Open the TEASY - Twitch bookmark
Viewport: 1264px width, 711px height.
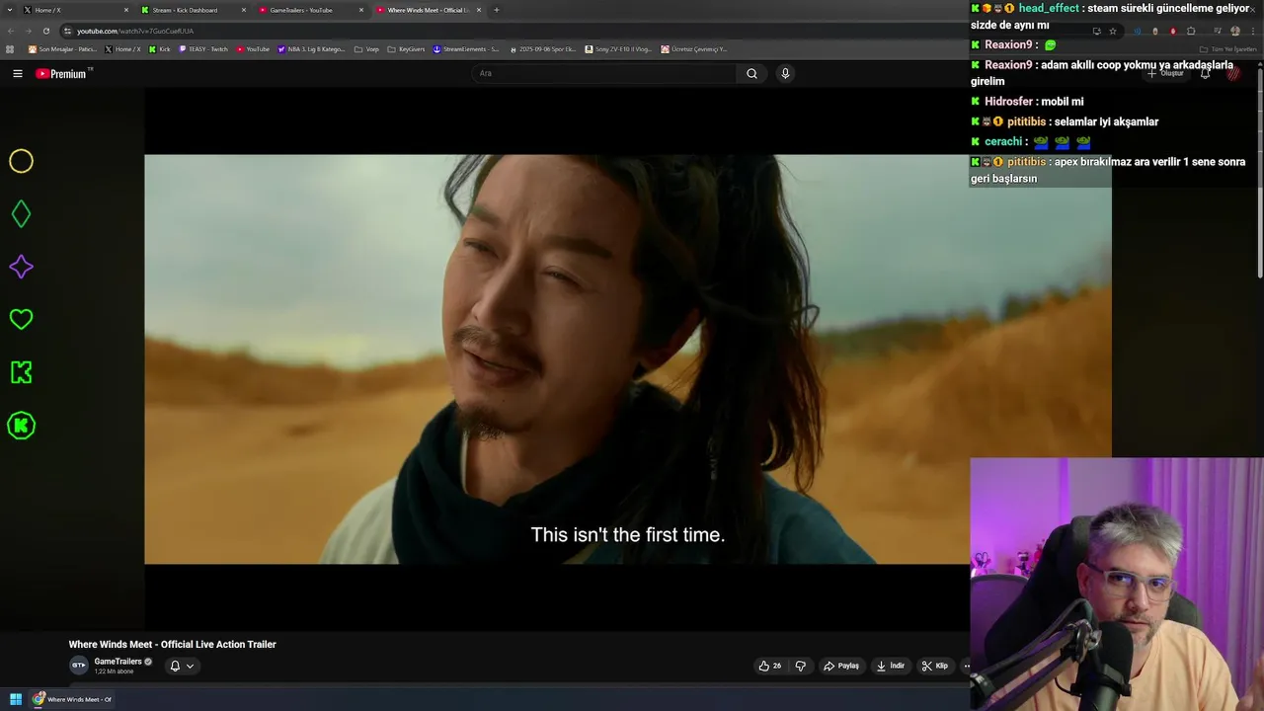point(202,49)
